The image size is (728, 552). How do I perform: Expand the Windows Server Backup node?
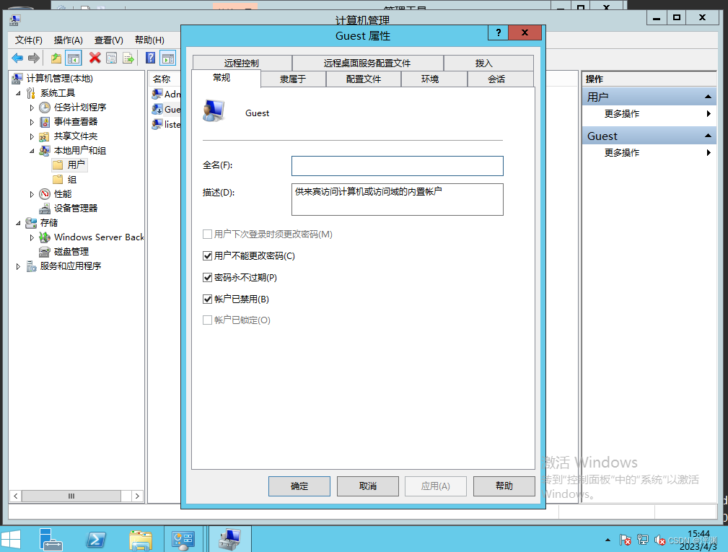click(x=32, y=237)
